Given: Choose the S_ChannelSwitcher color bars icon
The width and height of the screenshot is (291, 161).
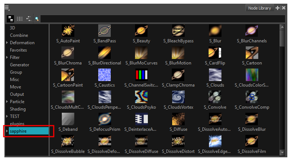Looking at the screenshot, I should [x=141, y=75].
